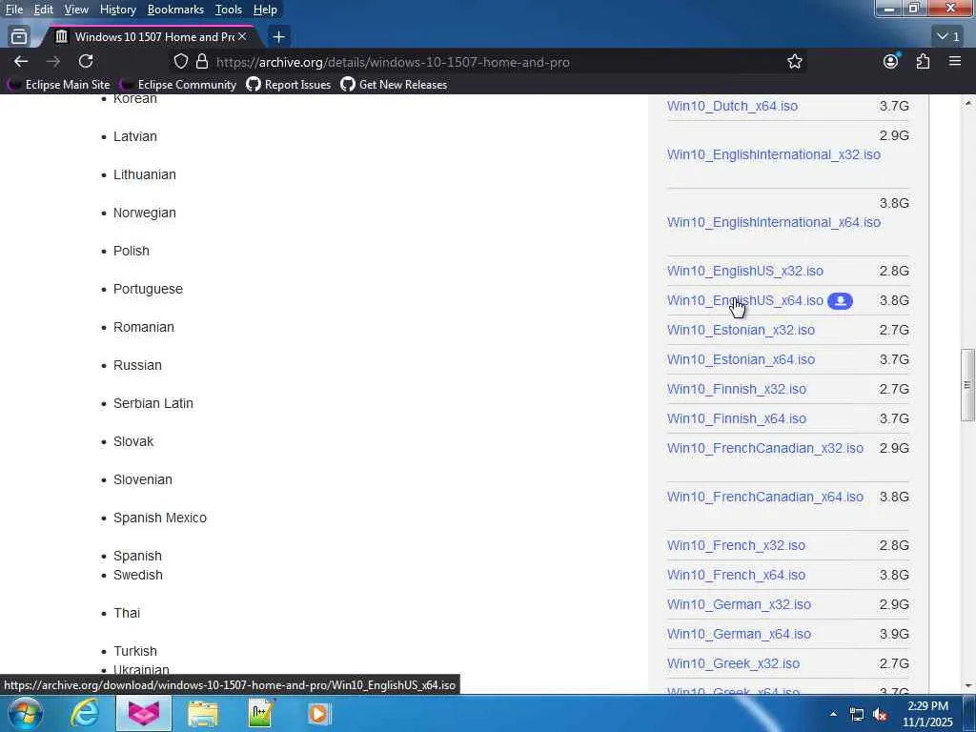Launch Internet Explorer from taskbar
The width and height of the screenshot is (976, 732).
click(84, 713)
